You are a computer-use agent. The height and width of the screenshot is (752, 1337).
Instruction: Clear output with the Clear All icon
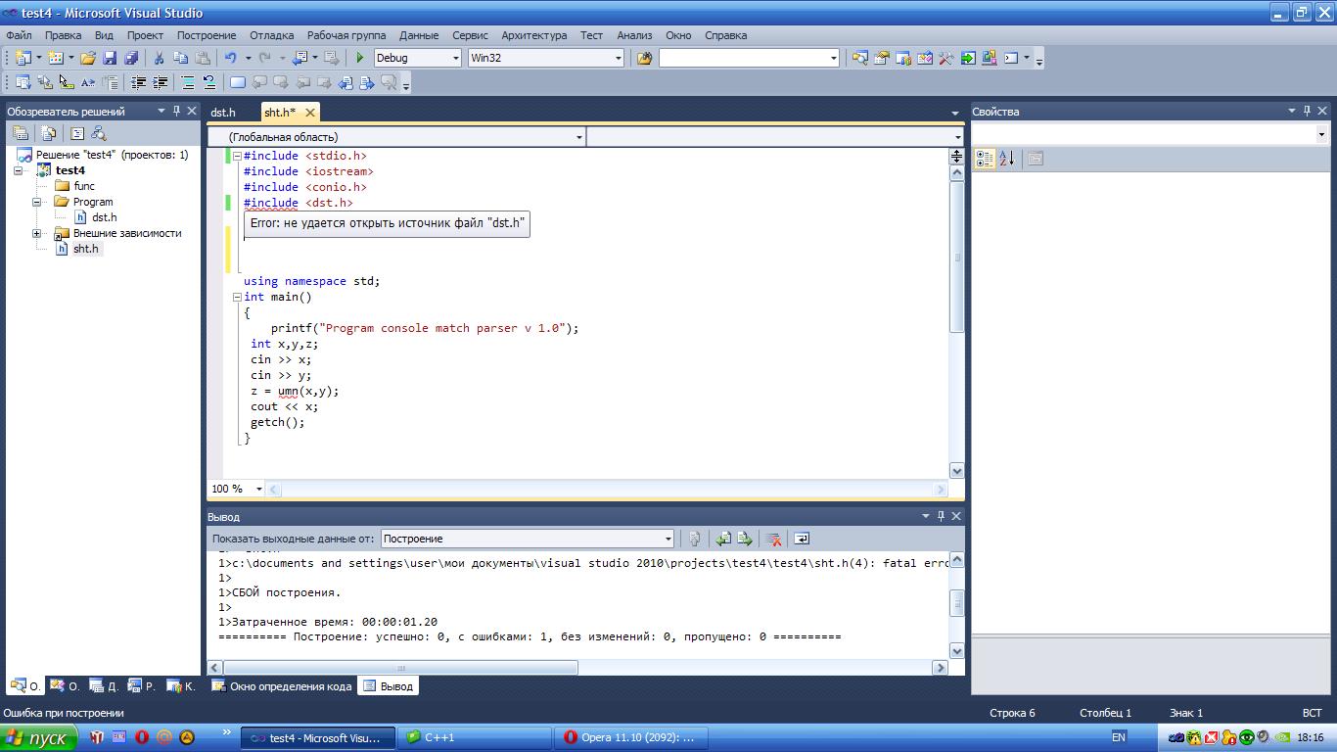(x=772, y=539)
